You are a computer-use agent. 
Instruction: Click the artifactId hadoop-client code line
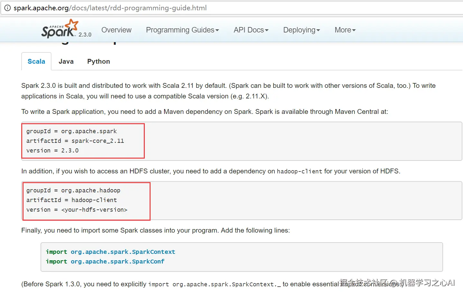71,200
